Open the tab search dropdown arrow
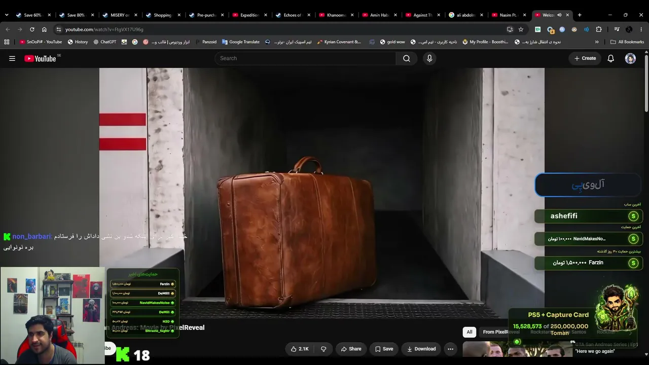 (x=6, y=15)
